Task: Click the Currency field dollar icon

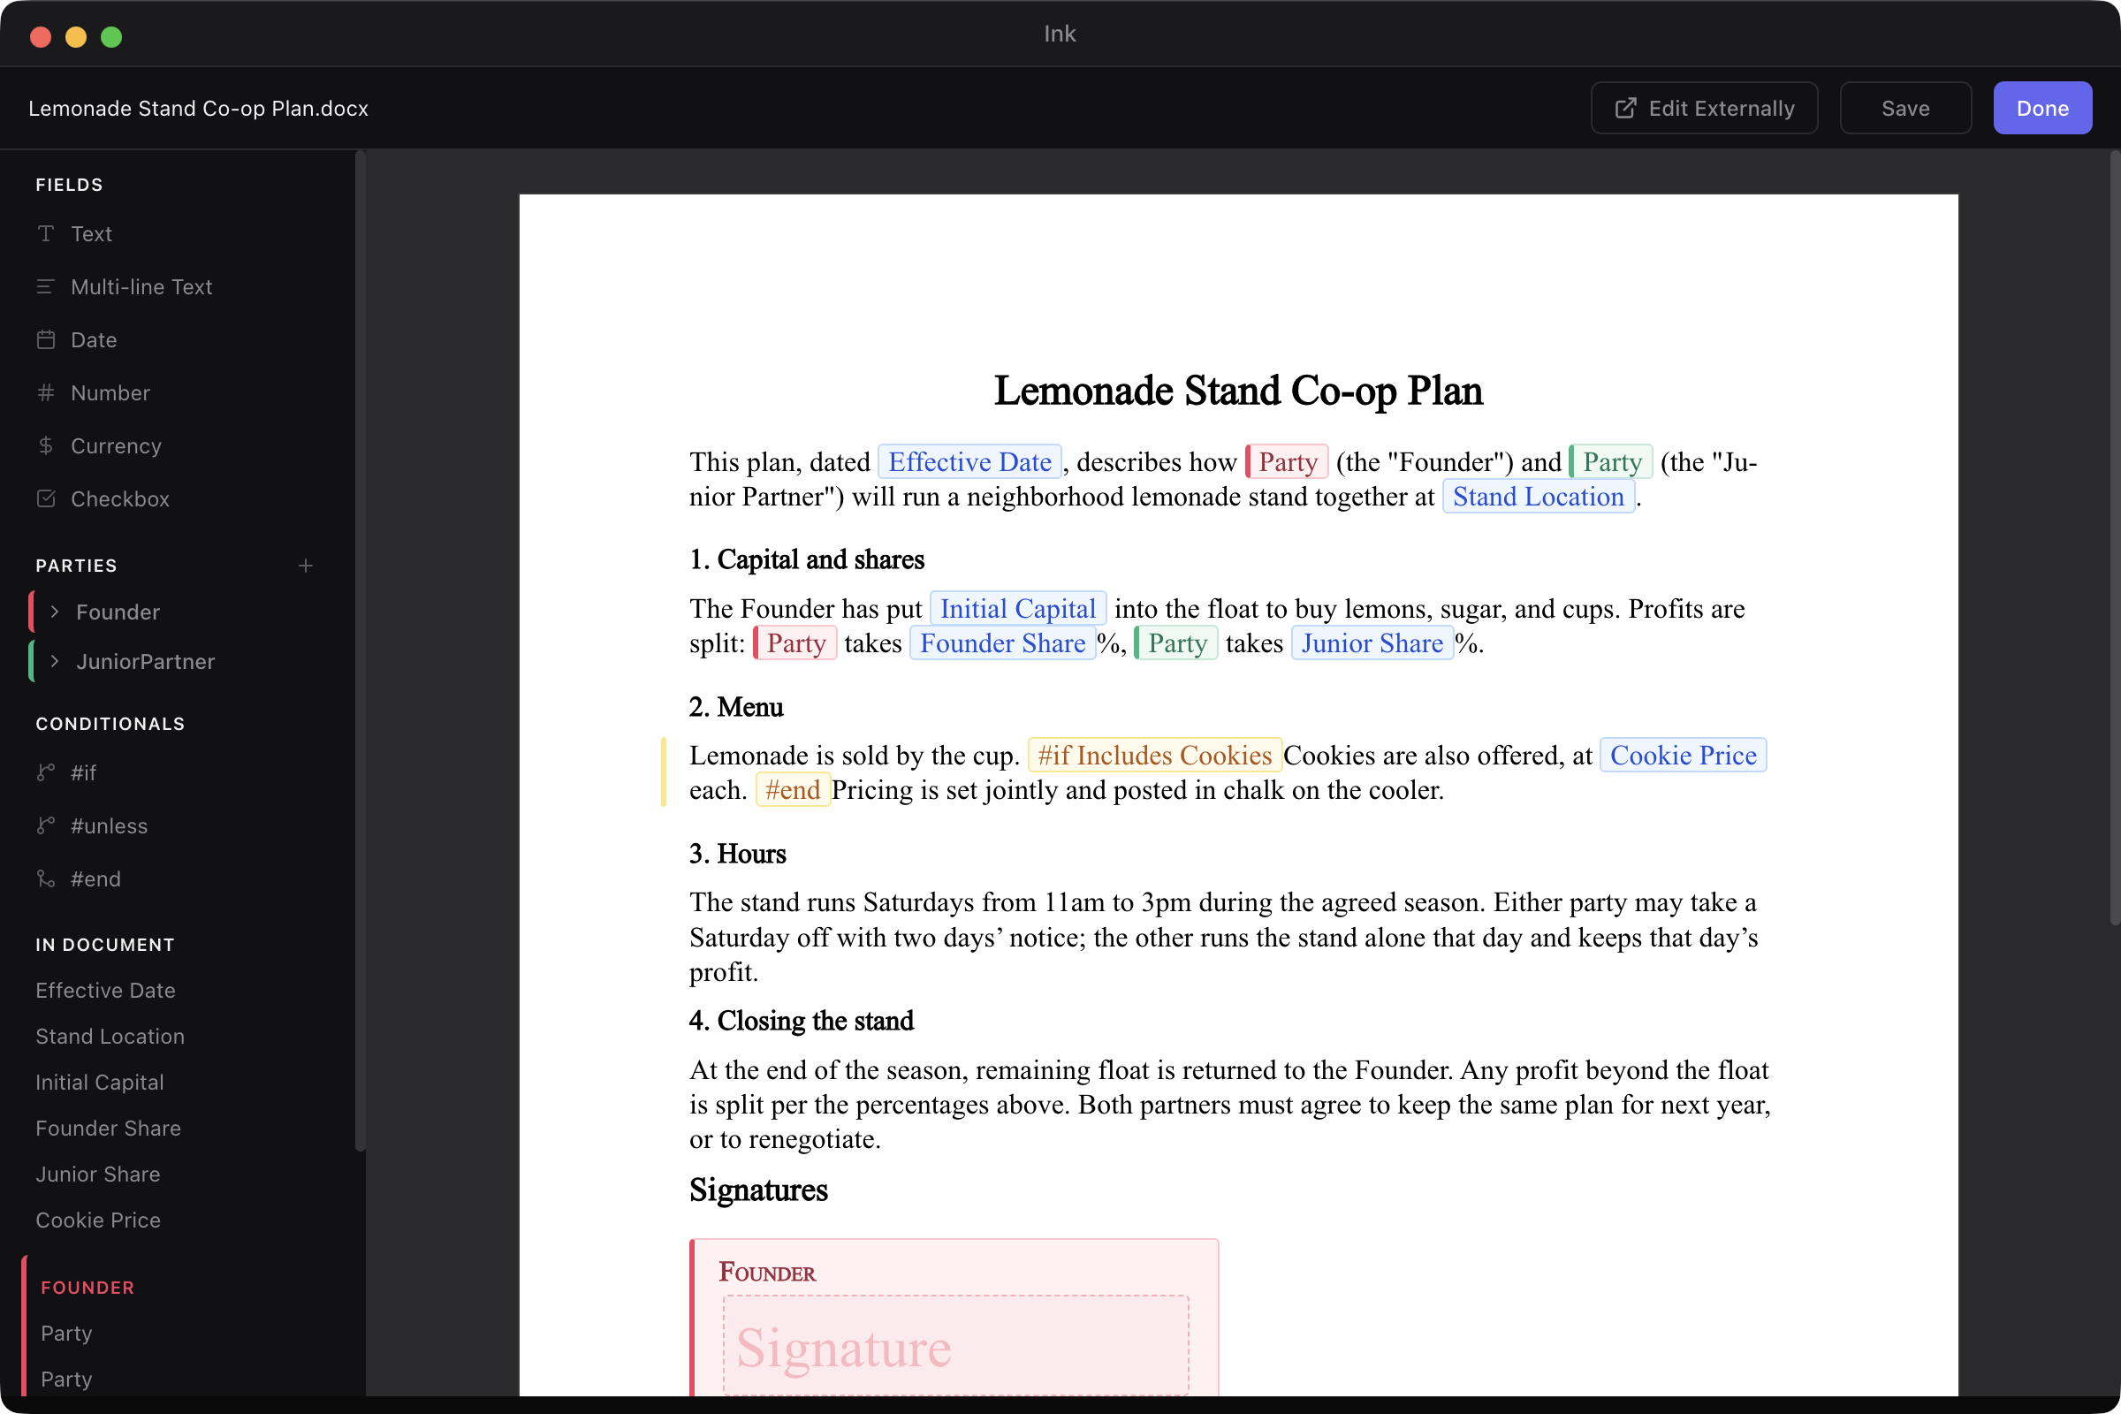Action: tap(46, 445)
